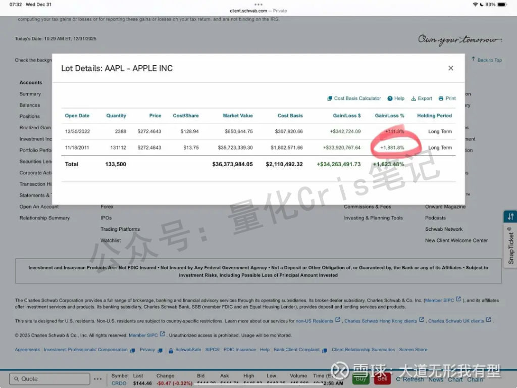Viewport: 517px width, 388px height.
Task: Open Client Relationship Summaries link
Action: [x=363, y=350]
